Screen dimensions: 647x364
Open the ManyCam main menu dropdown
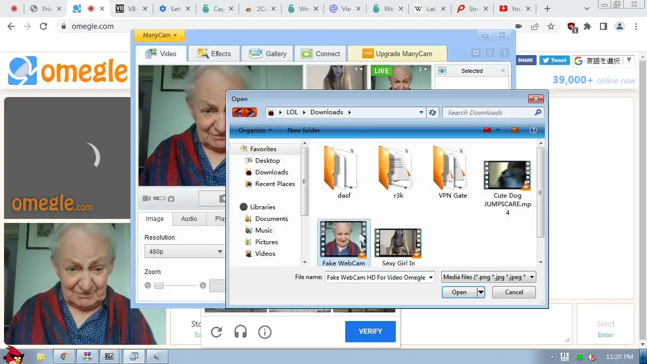point(159,35)
